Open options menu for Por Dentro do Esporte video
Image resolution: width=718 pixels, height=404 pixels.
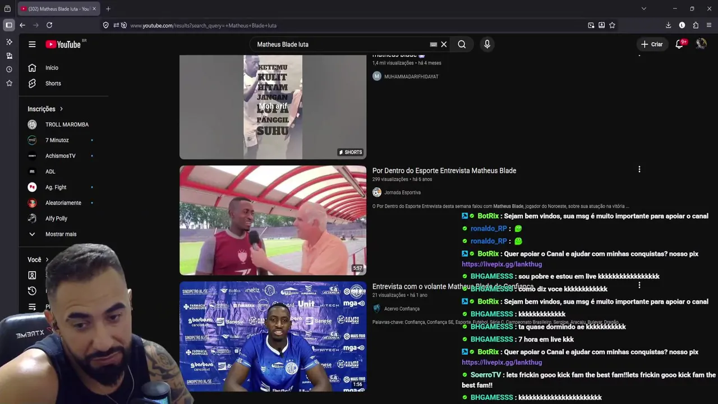639,169
